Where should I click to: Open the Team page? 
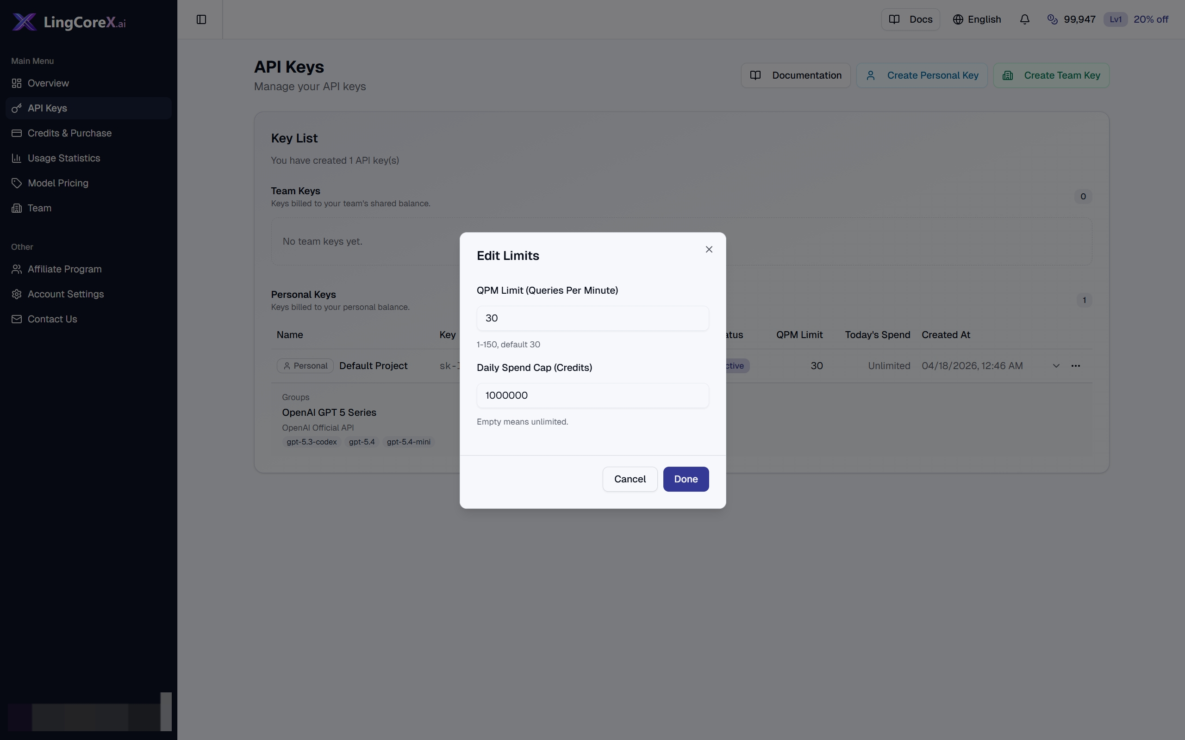(x=88, y=208)
